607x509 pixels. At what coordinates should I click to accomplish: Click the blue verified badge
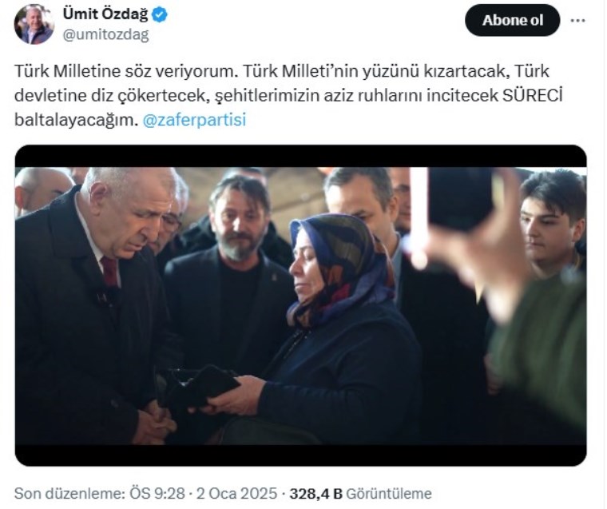coord(160,14)
